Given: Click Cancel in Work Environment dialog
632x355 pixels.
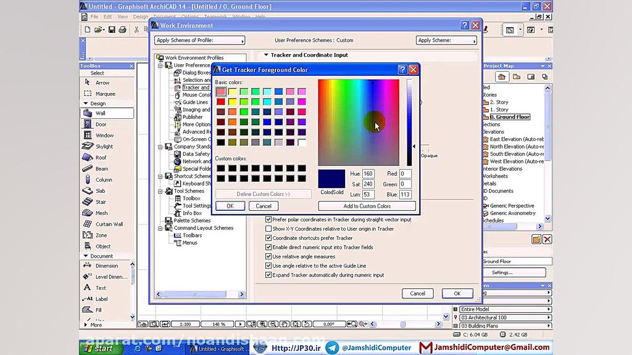Looking at the screenshot, I should tap(418, 293).
